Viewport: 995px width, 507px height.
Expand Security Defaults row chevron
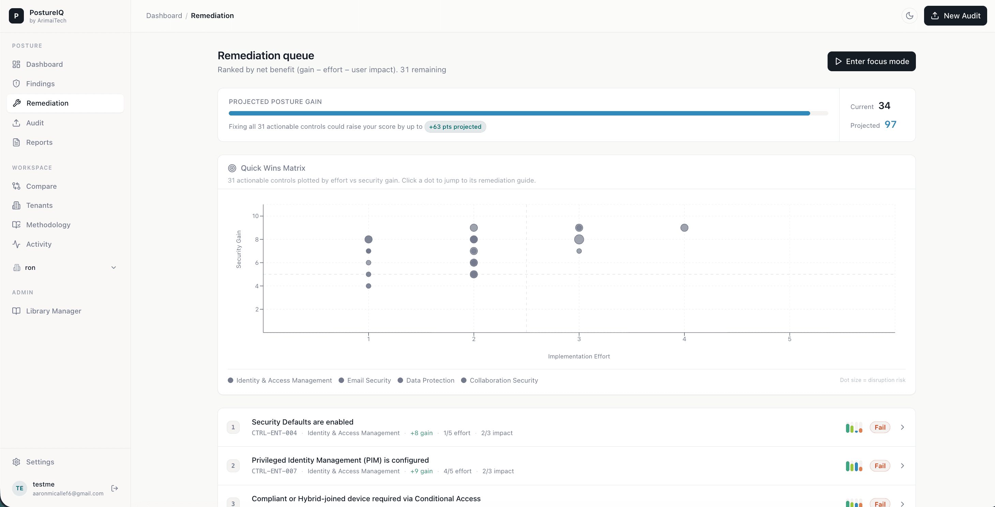[902, 427]
